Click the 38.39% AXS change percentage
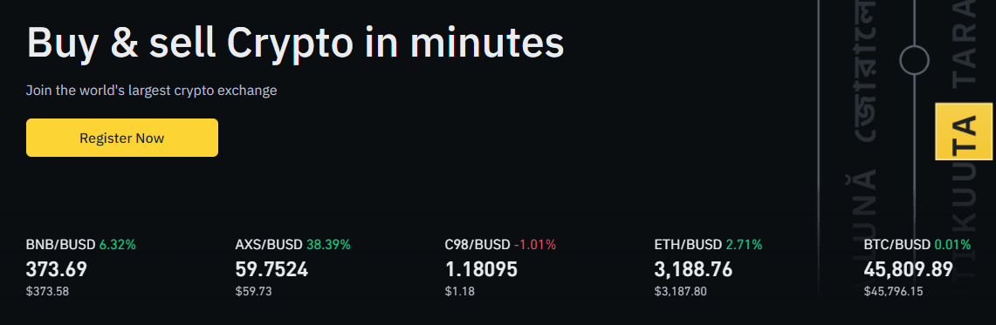This screenshot has height=325, width=996. tap(328, 244)
